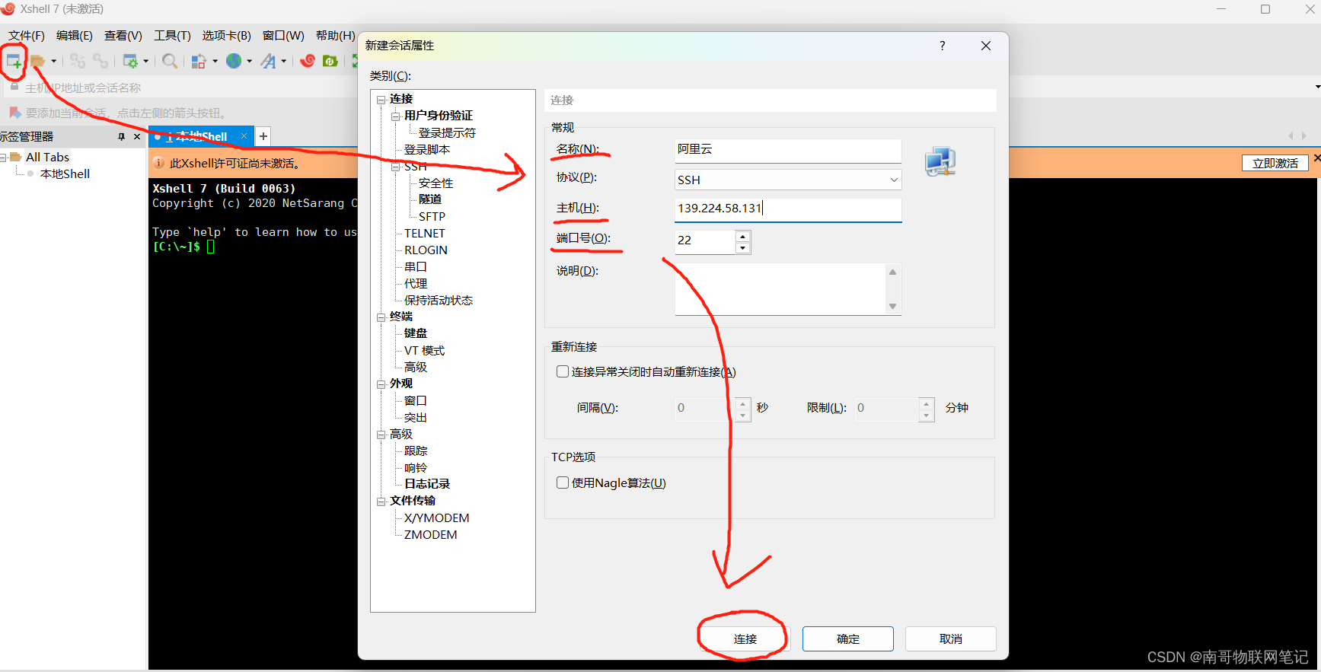The image size is (1321, 672).
Task: Increase the port number with the up arrow
Action: [743, 236]
